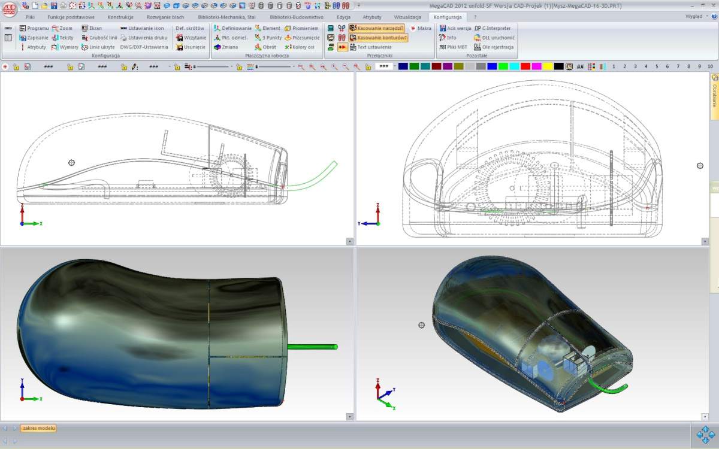The image size is (719, 449).
Task: Click the Acis wersja icon
Action: pos(454,28)
